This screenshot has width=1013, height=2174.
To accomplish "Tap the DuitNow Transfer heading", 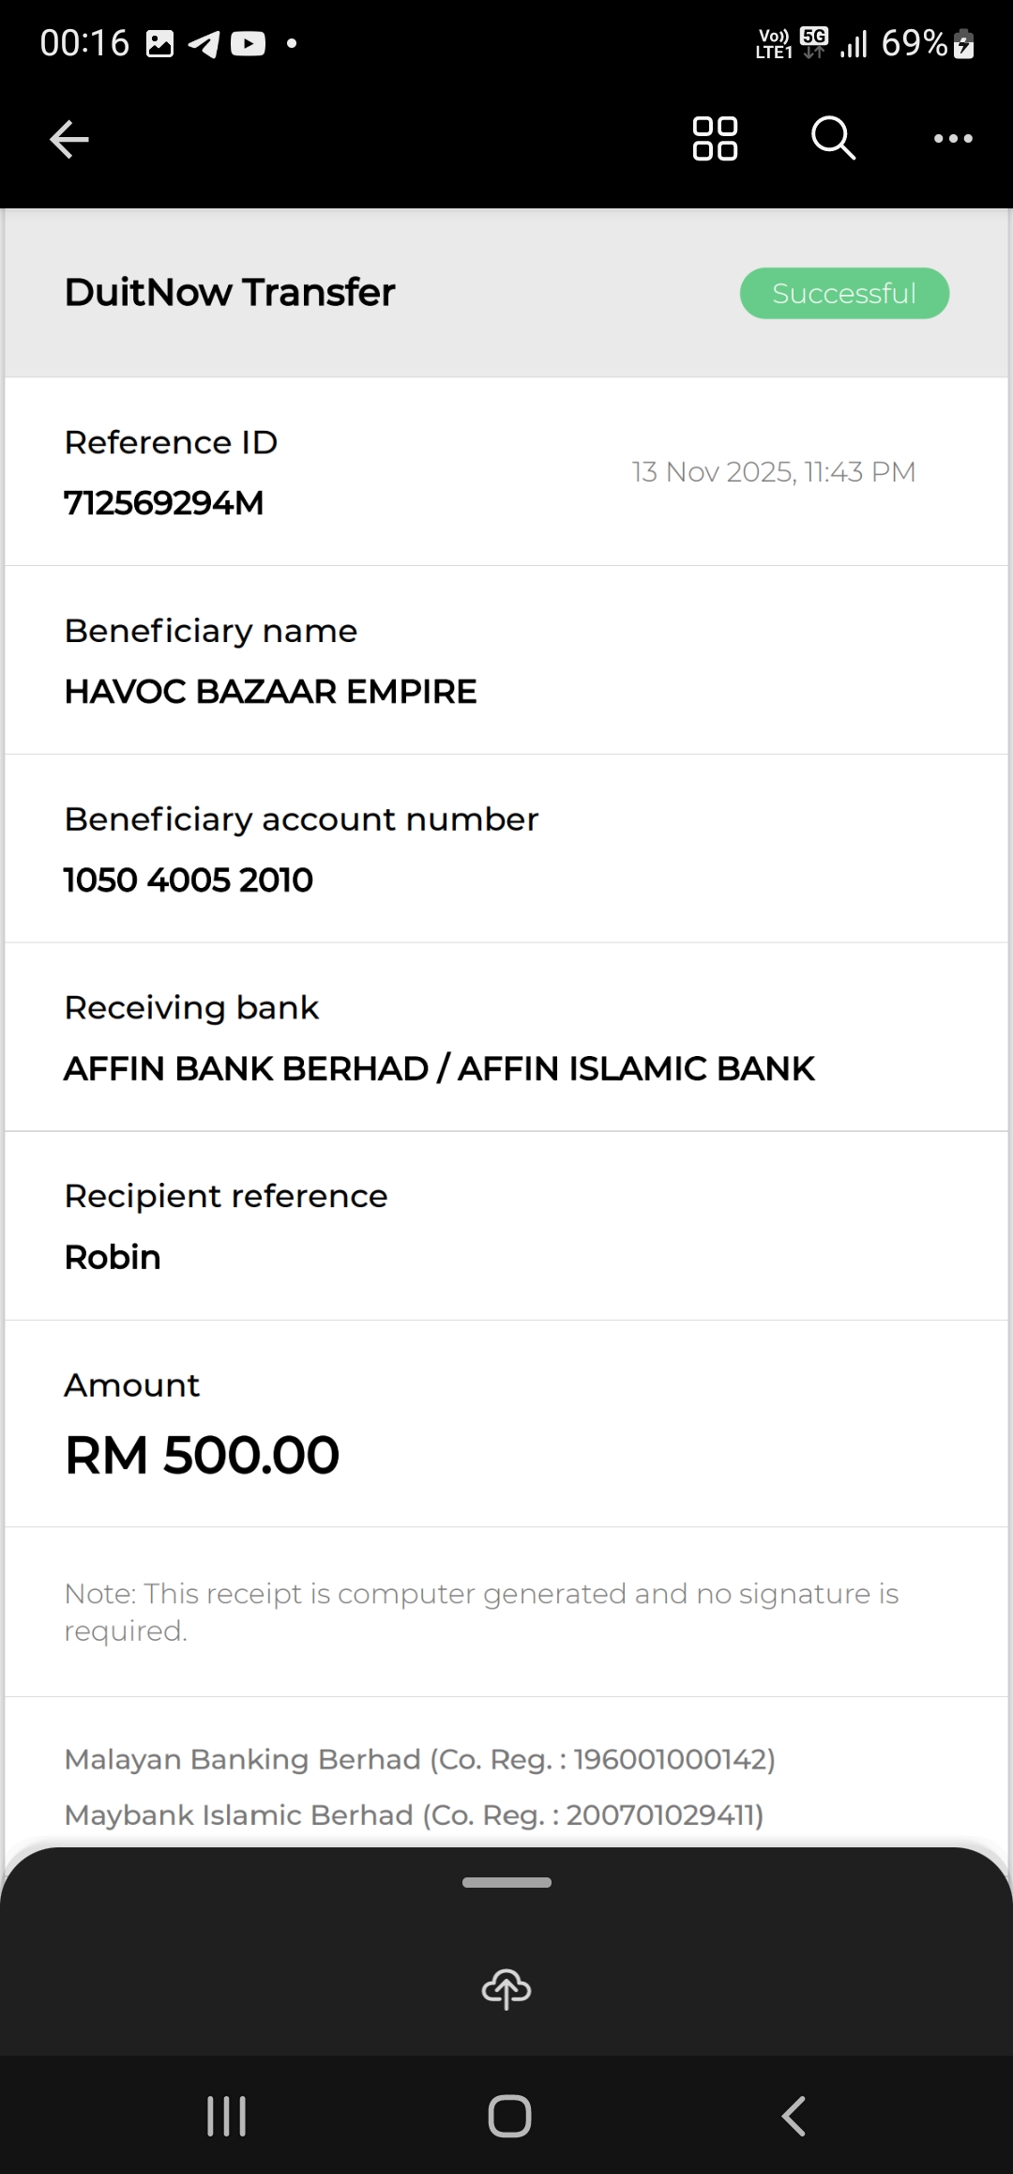I will coord(230,293).
